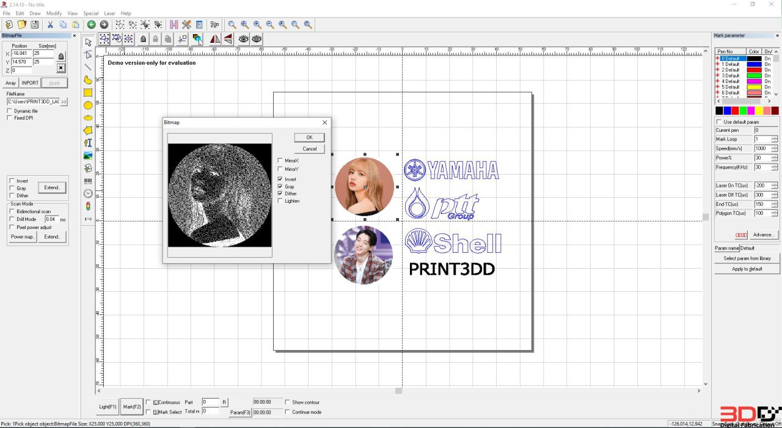This screenshot has width=782, height=428.
Task: Disable the Dither option in Bitmap dialog
Action: tap(280, 194)
